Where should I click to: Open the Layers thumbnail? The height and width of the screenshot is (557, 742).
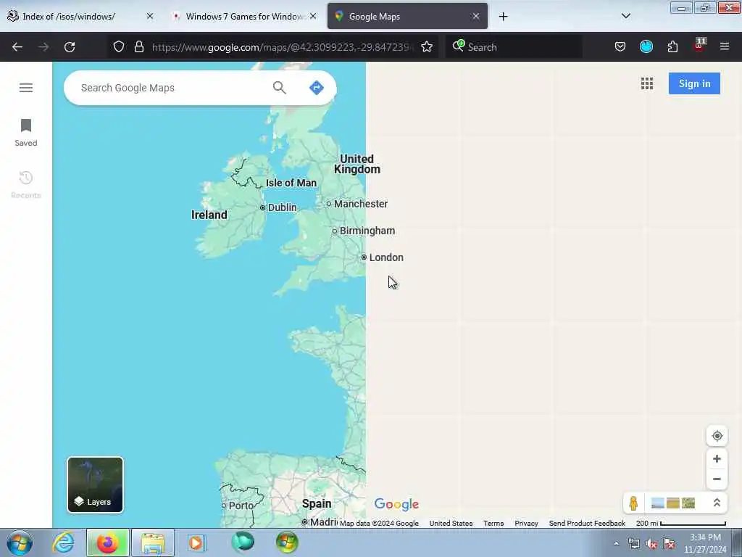click(x=95, y=484)
